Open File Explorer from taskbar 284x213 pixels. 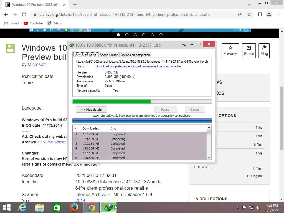pos(39,207)
